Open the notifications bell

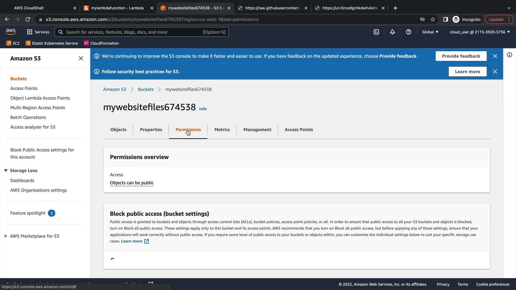tap(392, 32)
